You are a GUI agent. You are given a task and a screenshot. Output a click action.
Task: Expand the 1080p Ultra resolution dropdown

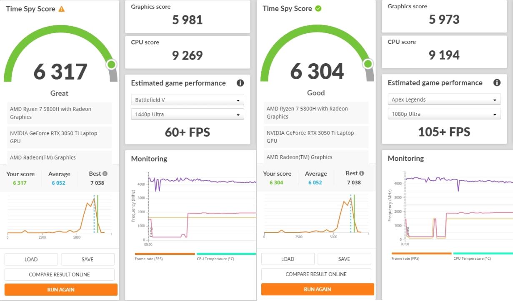click(x=444, y=114)
